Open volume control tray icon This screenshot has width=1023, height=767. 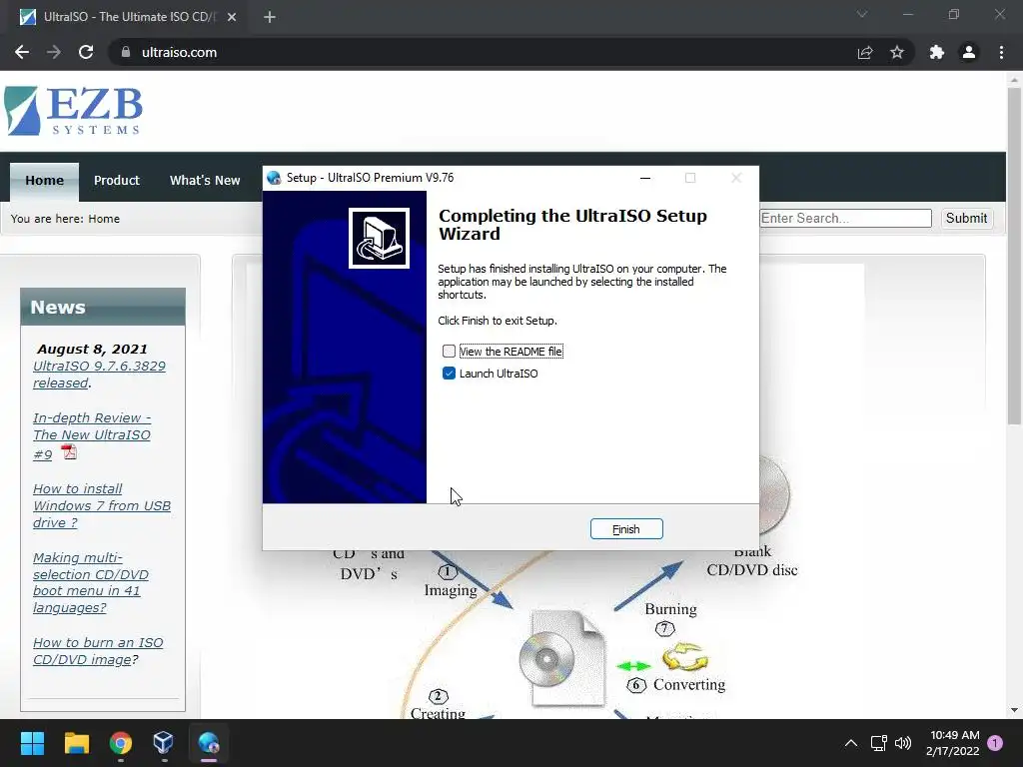(903, 743)
